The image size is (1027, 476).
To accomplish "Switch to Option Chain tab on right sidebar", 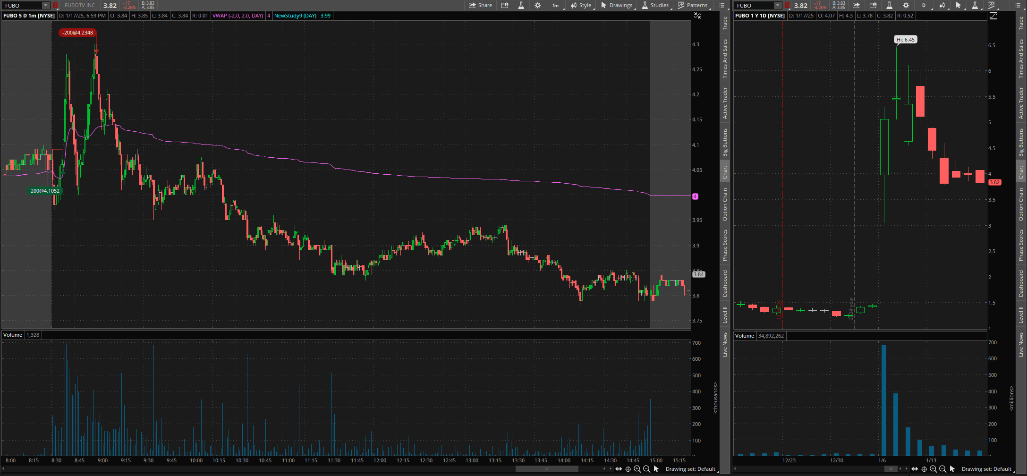I will (x=1021, y=204).
